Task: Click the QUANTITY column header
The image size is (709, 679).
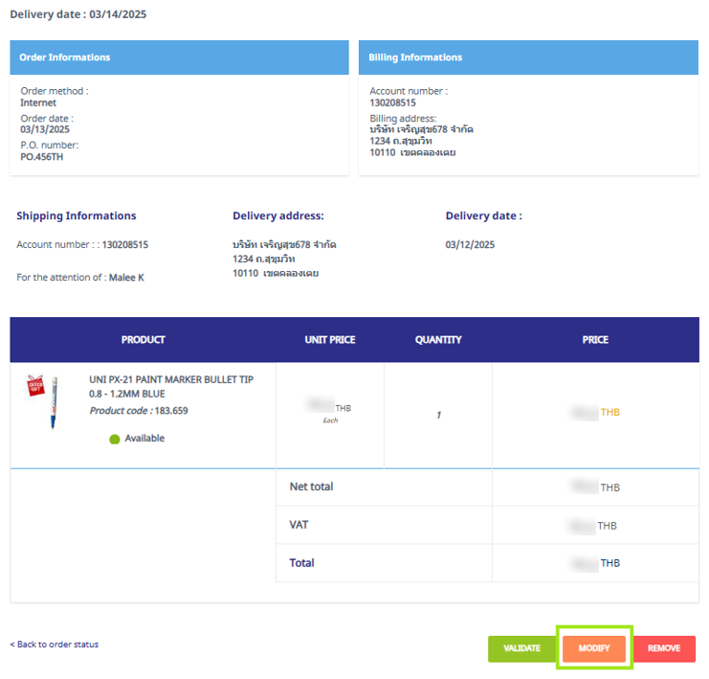Action: [x=438, y=340]
